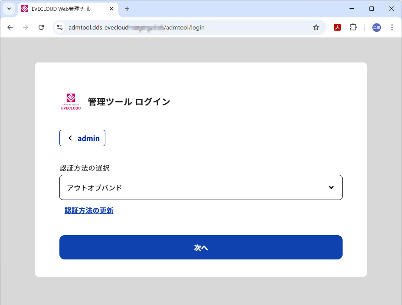Image resolution: width=402 pixels, height=305 pixels.
Task: Open a new browser tab
Action: click(127, 9)
